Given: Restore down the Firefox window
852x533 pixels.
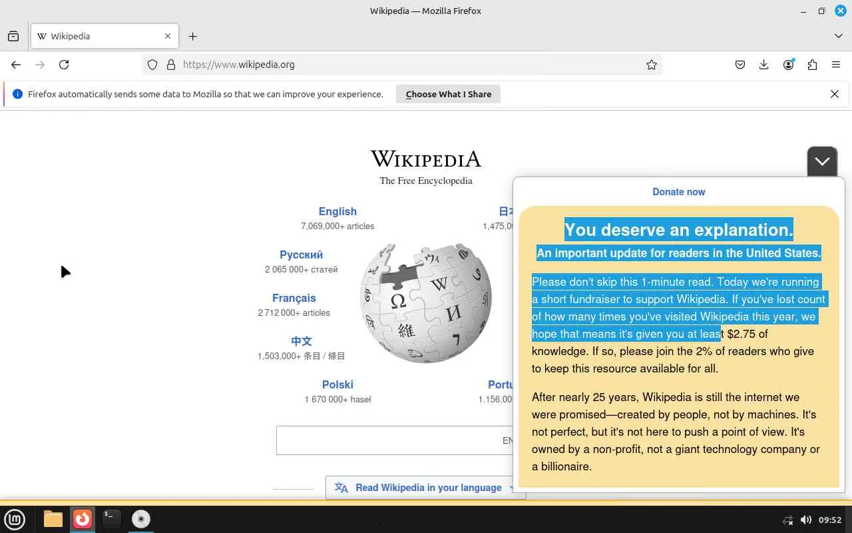Looking at the screenshot, I should tap(821, 11).
